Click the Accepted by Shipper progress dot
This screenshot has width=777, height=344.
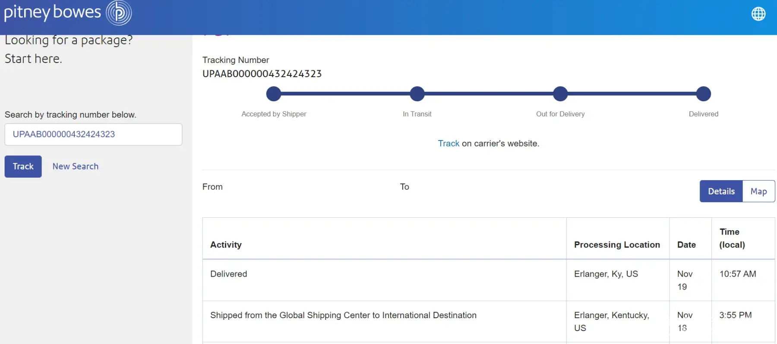pyautogui.click(x=274, y=94)
